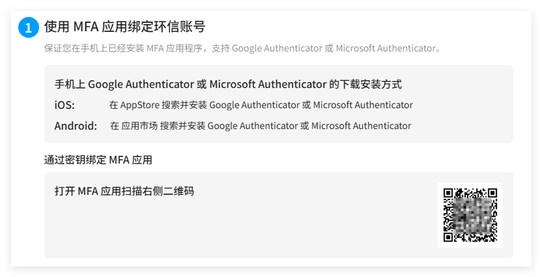The image size is (542, 277).
Task: Click the blue step 1 badge
Action: (x=28, y=28)
